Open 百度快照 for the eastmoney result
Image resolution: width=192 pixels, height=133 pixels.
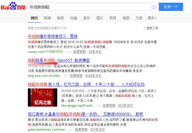(81, 130)
